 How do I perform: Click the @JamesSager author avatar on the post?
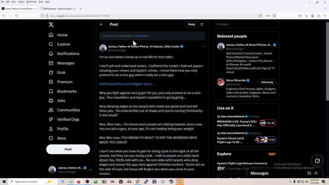(103, 48)
